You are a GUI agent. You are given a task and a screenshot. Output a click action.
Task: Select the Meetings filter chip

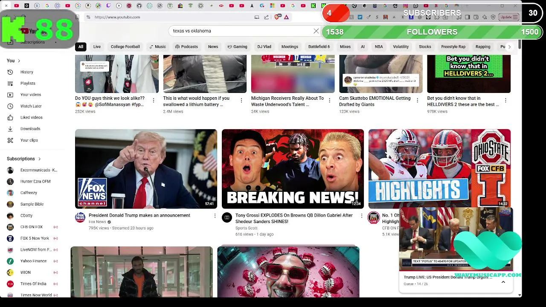pos(290,46)
